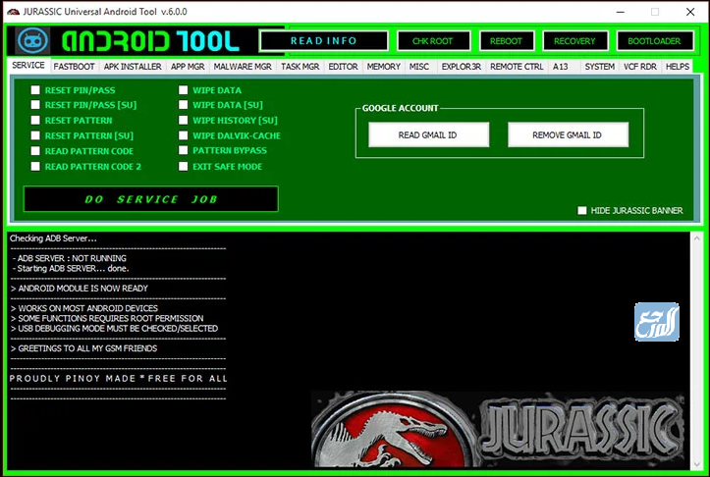Click the BOOTLOADER button
The width and height of the screenshot is (710, 477).
tap(648, 41)
